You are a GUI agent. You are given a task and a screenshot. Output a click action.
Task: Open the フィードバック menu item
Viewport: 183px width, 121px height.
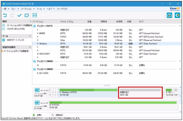[62, 9]
